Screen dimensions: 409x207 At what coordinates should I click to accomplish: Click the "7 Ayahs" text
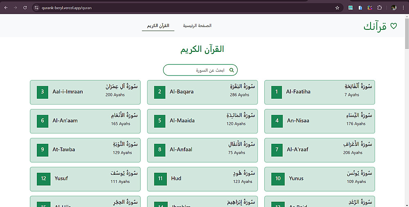pos(352,95)
